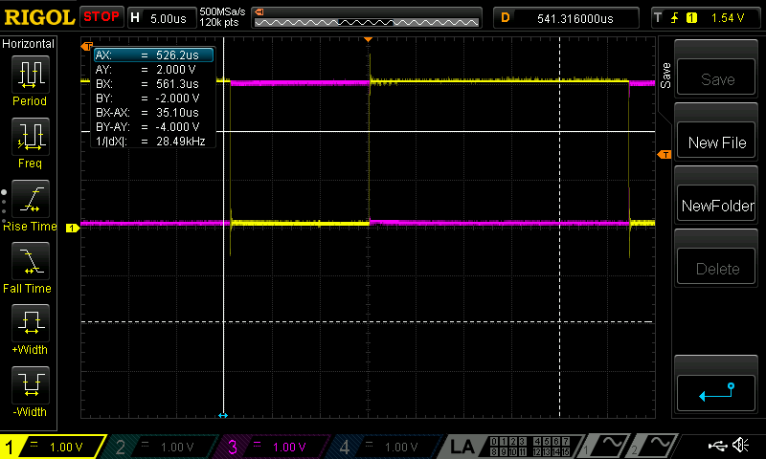The height and width of the screenshot is (459, 766).
Task: Select channel 4 label at bottom
Action: (x=345, y=447)
